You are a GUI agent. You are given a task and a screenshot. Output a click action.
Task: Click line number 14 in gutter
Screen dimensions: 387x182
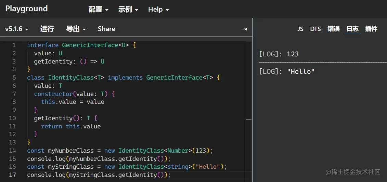pyautogui.click(x=12, y=151)
